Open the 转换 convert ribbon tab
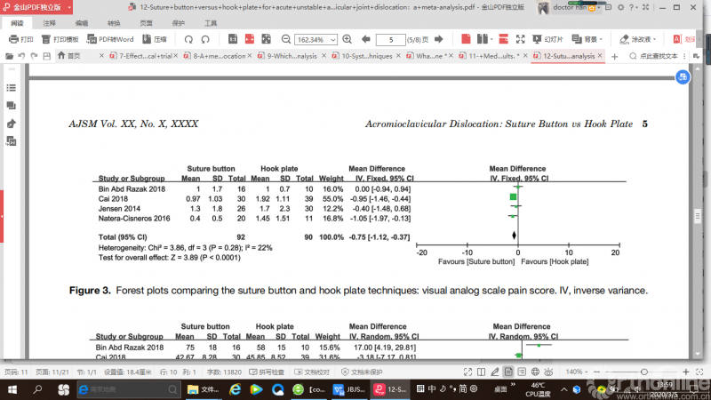Image resolution: width=711 pixels, height=400 pixels. (114, 22)
